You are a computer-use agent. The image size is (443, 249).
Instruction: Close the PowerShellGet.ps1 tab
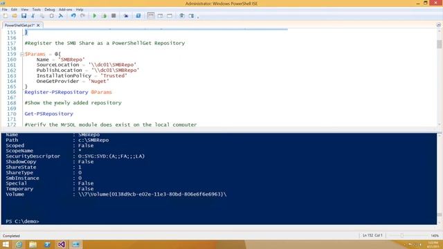click(x=39, y=26)
